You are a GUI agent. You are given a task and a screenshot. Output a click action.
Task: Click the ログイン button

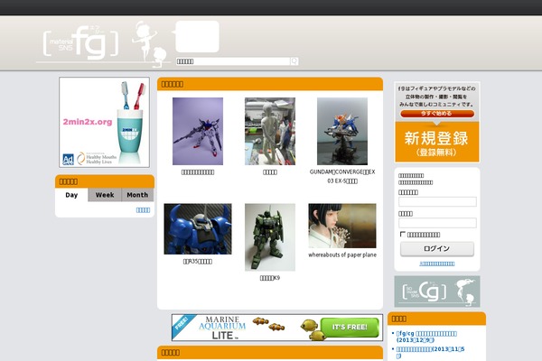pyautogui.click(x=437, y=249)
